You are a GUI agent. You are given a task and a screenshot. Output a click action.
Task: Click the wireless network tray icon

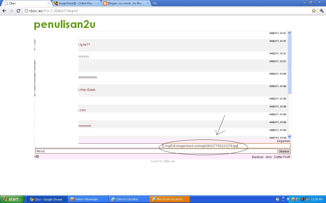tap(298, 199)
